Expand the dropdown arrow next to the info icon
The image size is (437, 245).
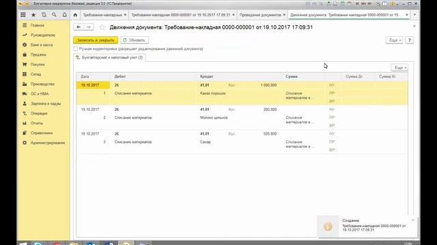(397, 4)
